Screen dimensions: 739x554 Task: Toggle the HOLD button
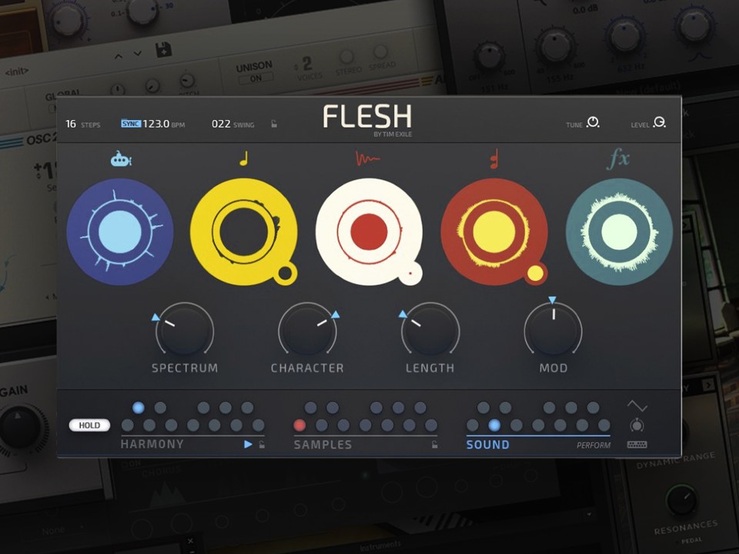pyautogui.click(x=89, y=426)
